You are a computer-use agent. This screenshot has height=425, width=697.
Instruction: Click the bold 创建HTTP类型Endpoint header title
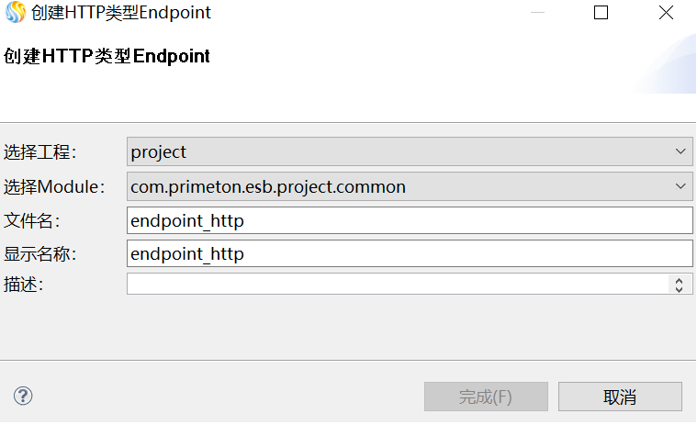pyautogui.click(x=107, y=56)
